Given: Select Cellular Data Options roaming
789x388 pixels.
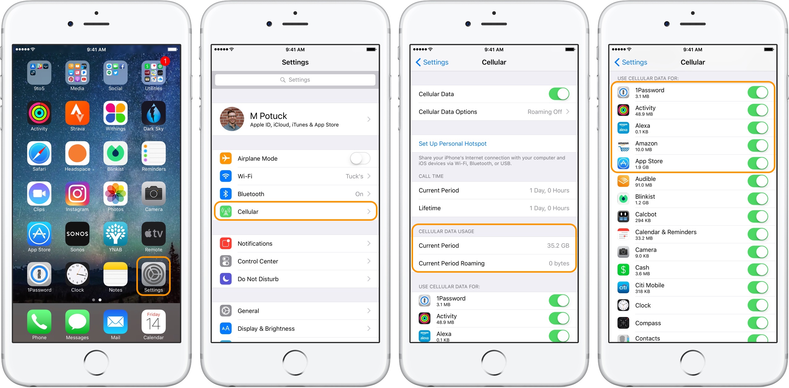Looking at the screenshot, I should (x=493, y=112).
